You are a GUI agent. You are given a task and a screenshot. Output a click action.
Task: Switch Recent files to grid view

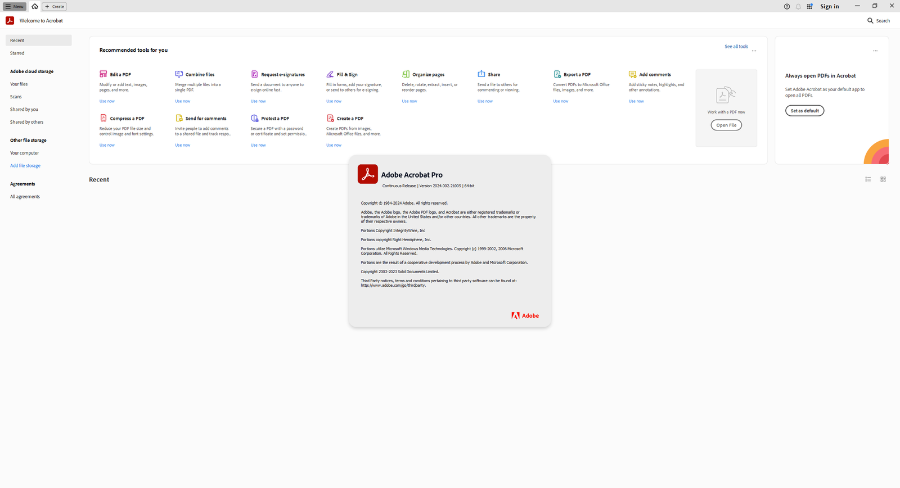point(883,179)
